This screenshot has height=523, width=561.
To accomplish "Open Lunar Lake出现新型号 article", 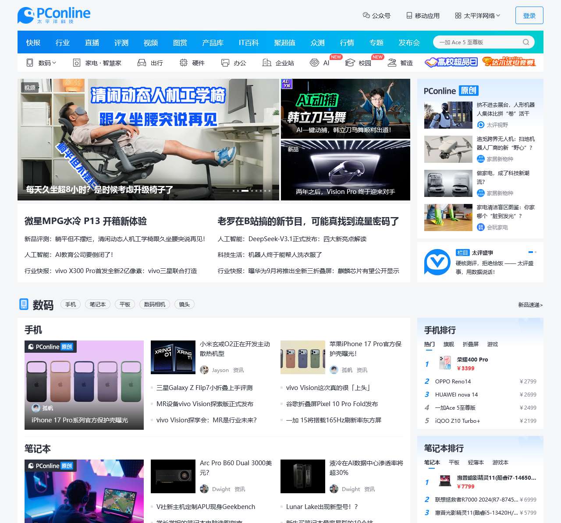I will pyautogui.click(x=322, y=507).
